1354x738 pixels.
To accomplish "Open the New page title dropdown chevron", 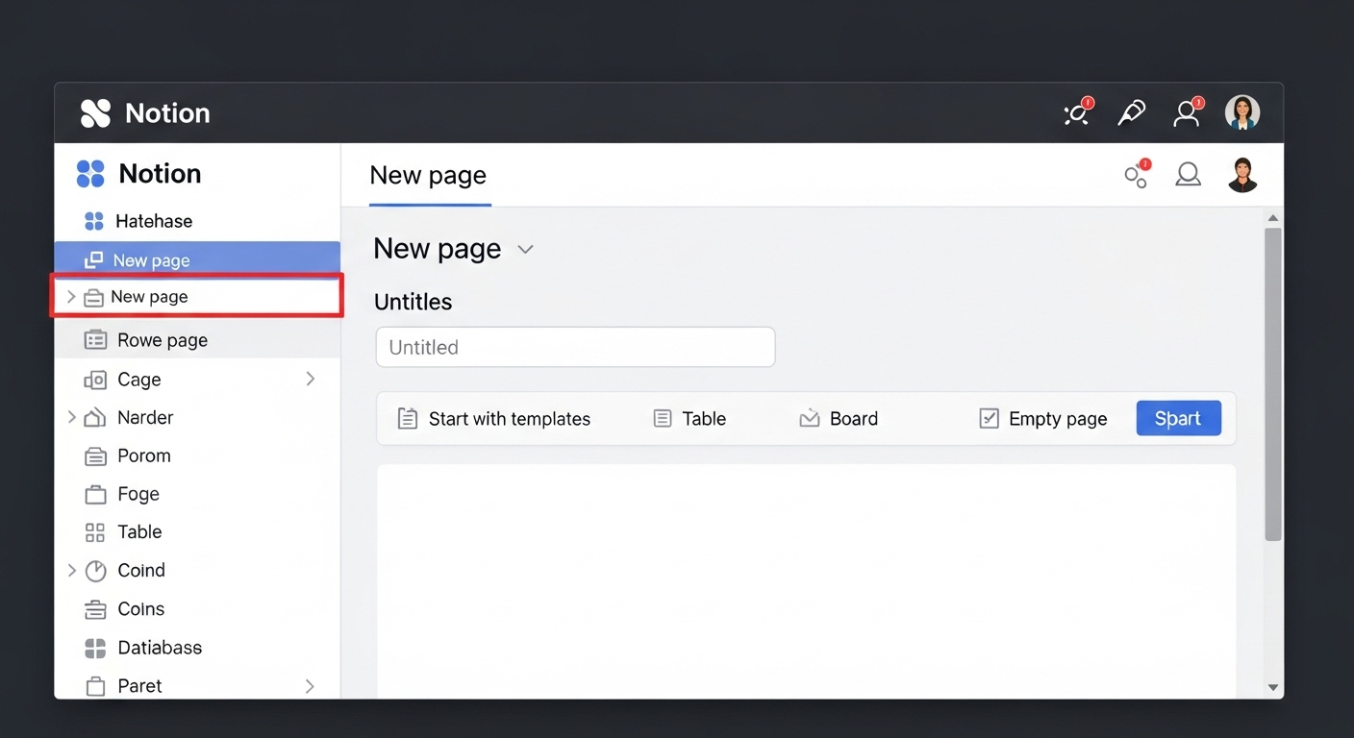I will point(525,250).
